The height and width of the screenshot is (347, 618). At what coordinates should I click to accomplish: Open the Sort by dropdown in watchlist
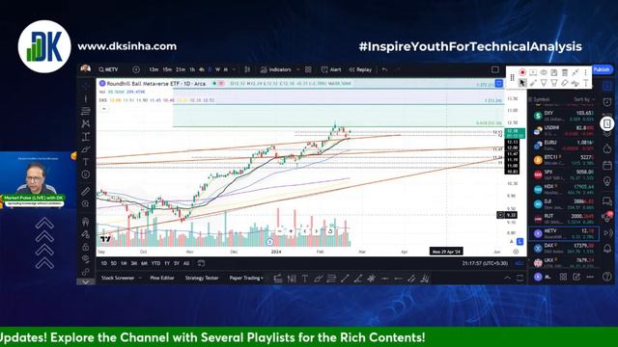coord(583,99)
